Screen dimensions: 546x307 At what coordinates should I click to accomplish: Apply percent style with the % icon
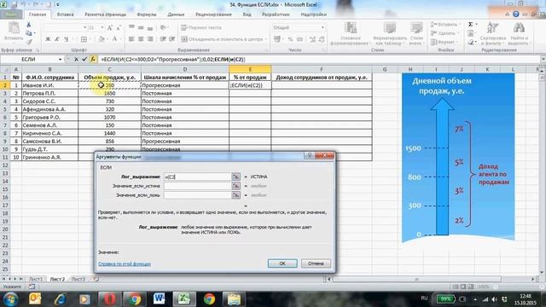click(x=290, y=39)
